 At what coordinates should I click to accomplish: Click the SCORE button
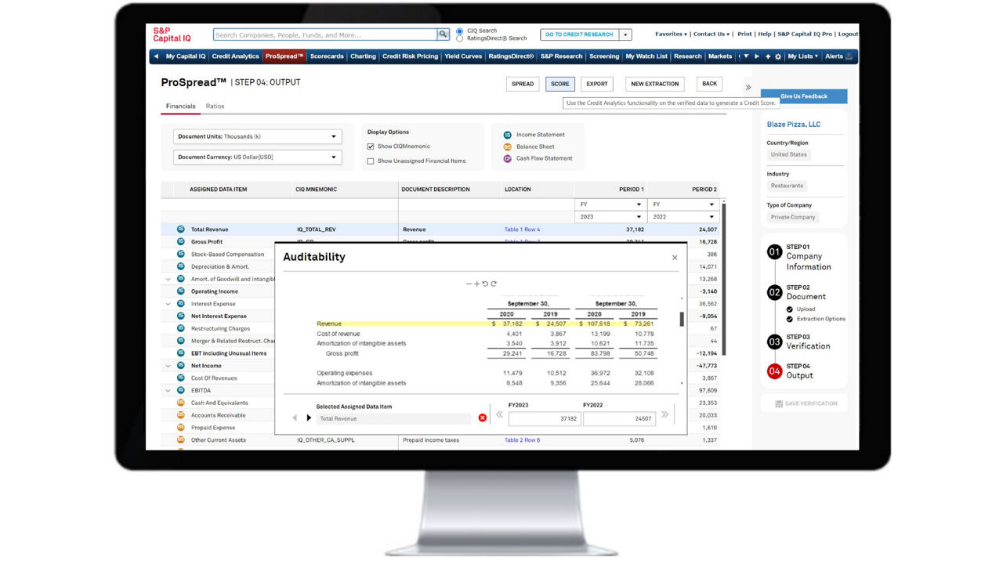(x=560, y=84)
